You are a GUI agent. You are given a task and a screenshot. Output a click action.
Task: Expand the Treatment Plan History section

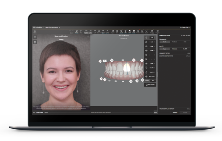tap(188, 108)
